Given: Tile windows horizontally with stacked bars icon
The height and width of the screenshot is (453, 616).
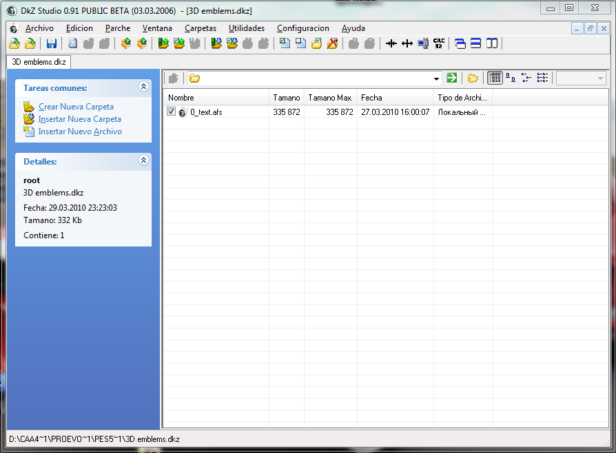Looking at the screenshot, I should point(475,43).
